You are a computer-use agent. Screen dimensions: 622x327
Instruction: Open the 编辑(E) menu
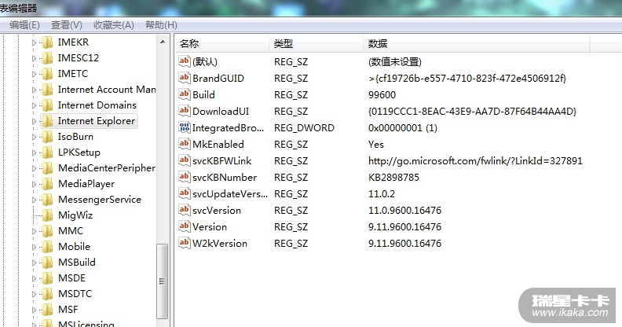coord(24,25)
